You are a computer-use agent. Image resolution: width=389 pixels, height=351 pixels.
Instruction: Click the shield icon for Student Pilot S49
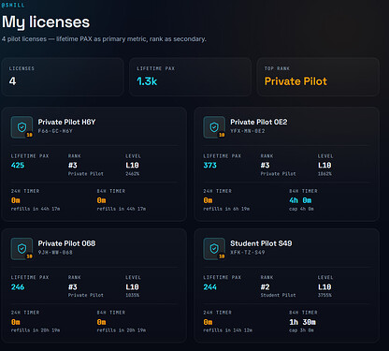214,249
